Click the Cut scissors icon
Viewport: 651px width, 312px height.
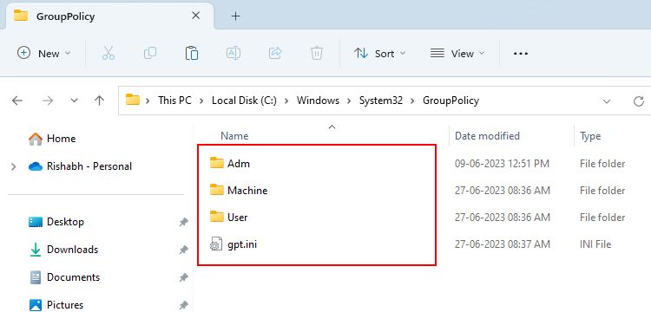(x=108, y=54)
